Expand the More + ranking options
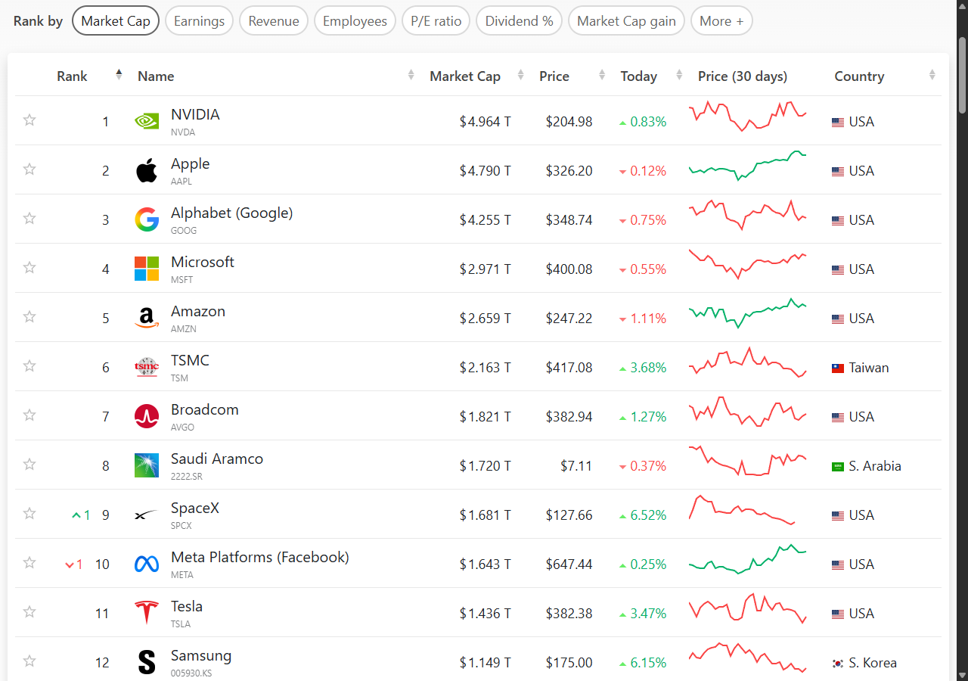The height and width of the screenshot is (681, 968). [x=721, y=21]
